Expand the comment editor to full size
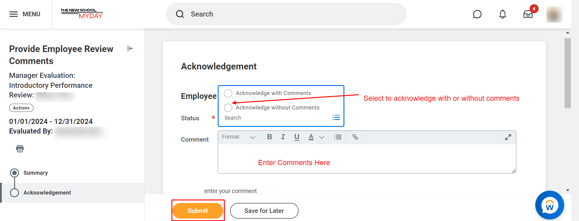Viewport: 579px width, 221px height. coord(508,137)
